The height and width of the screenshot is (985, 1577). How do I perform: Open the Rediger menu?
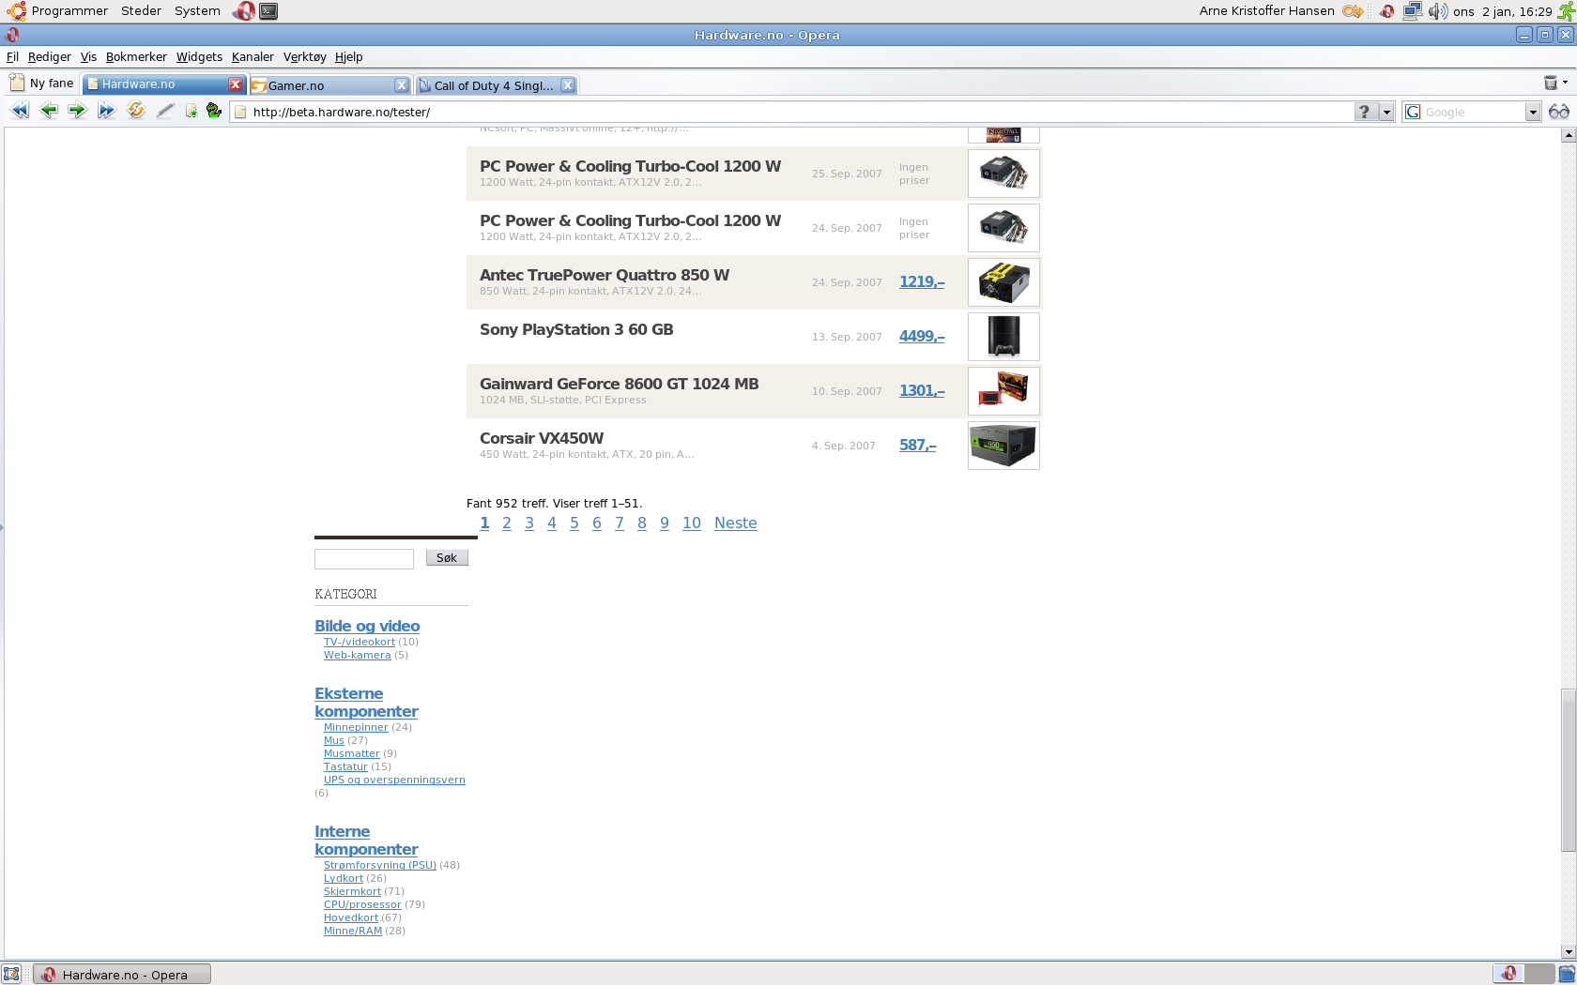click(x=49, y=56)
